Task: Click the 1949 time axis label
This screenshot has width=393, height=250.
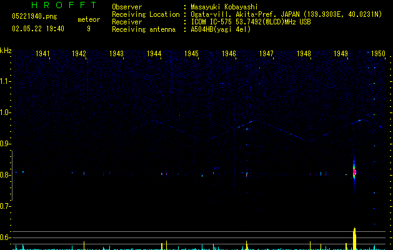Action: (341, 54)
